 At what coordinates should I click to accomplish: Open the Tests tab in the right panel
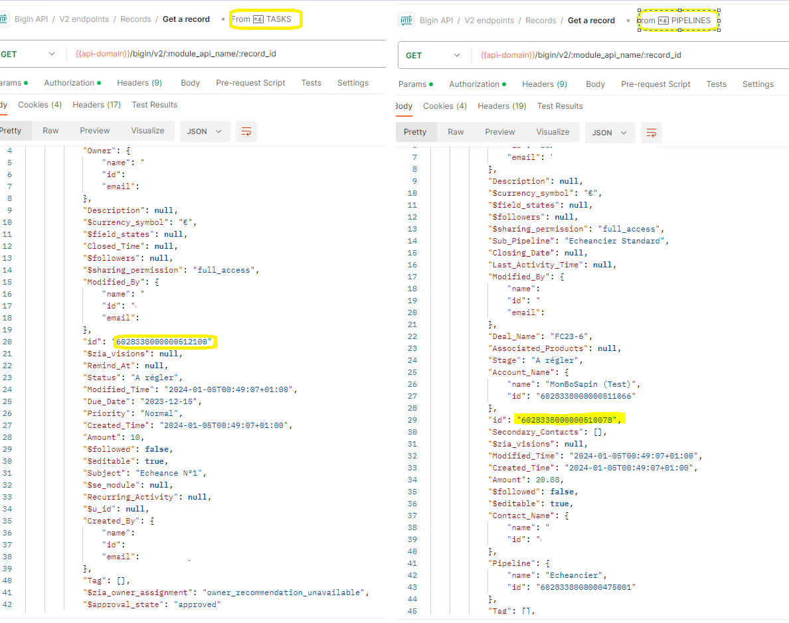tap(716, 84)
